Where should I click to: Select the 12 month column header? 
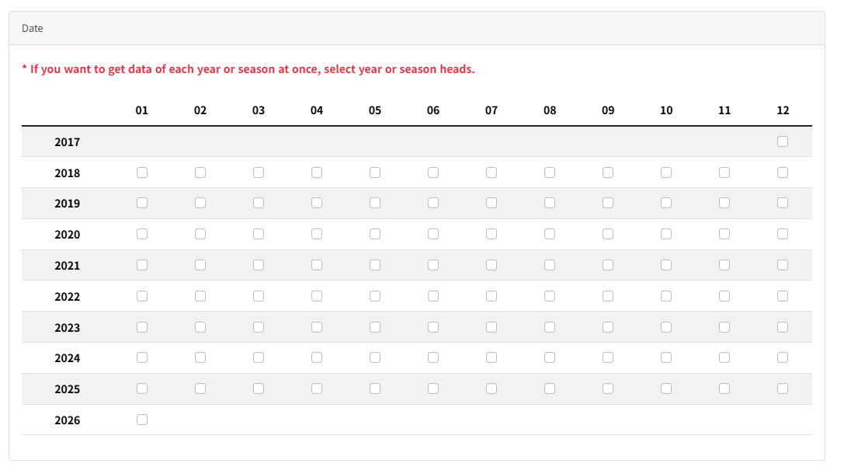(783, 110)
